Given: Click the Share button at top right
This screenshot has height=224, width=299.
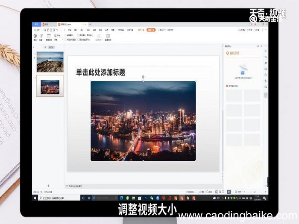Looking at the screenshot, I should 257,30.
